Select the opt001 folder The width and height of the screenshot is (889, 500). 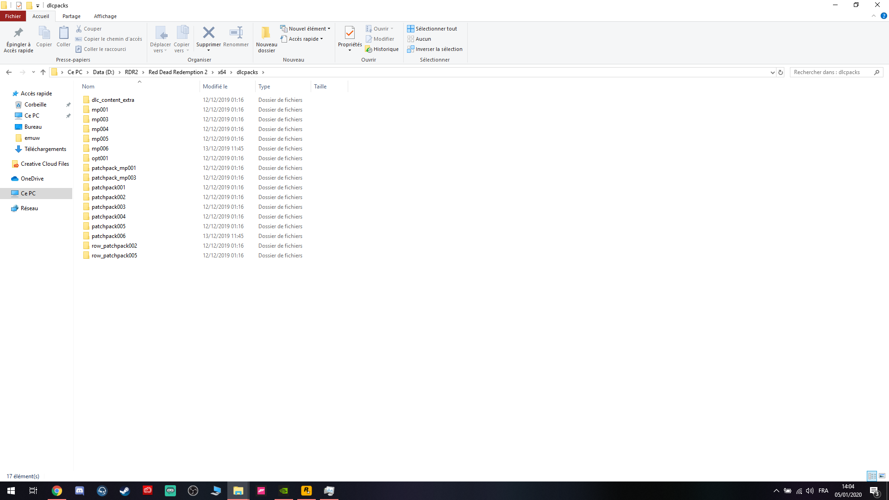pyautogui.click(x=100, y=158)
